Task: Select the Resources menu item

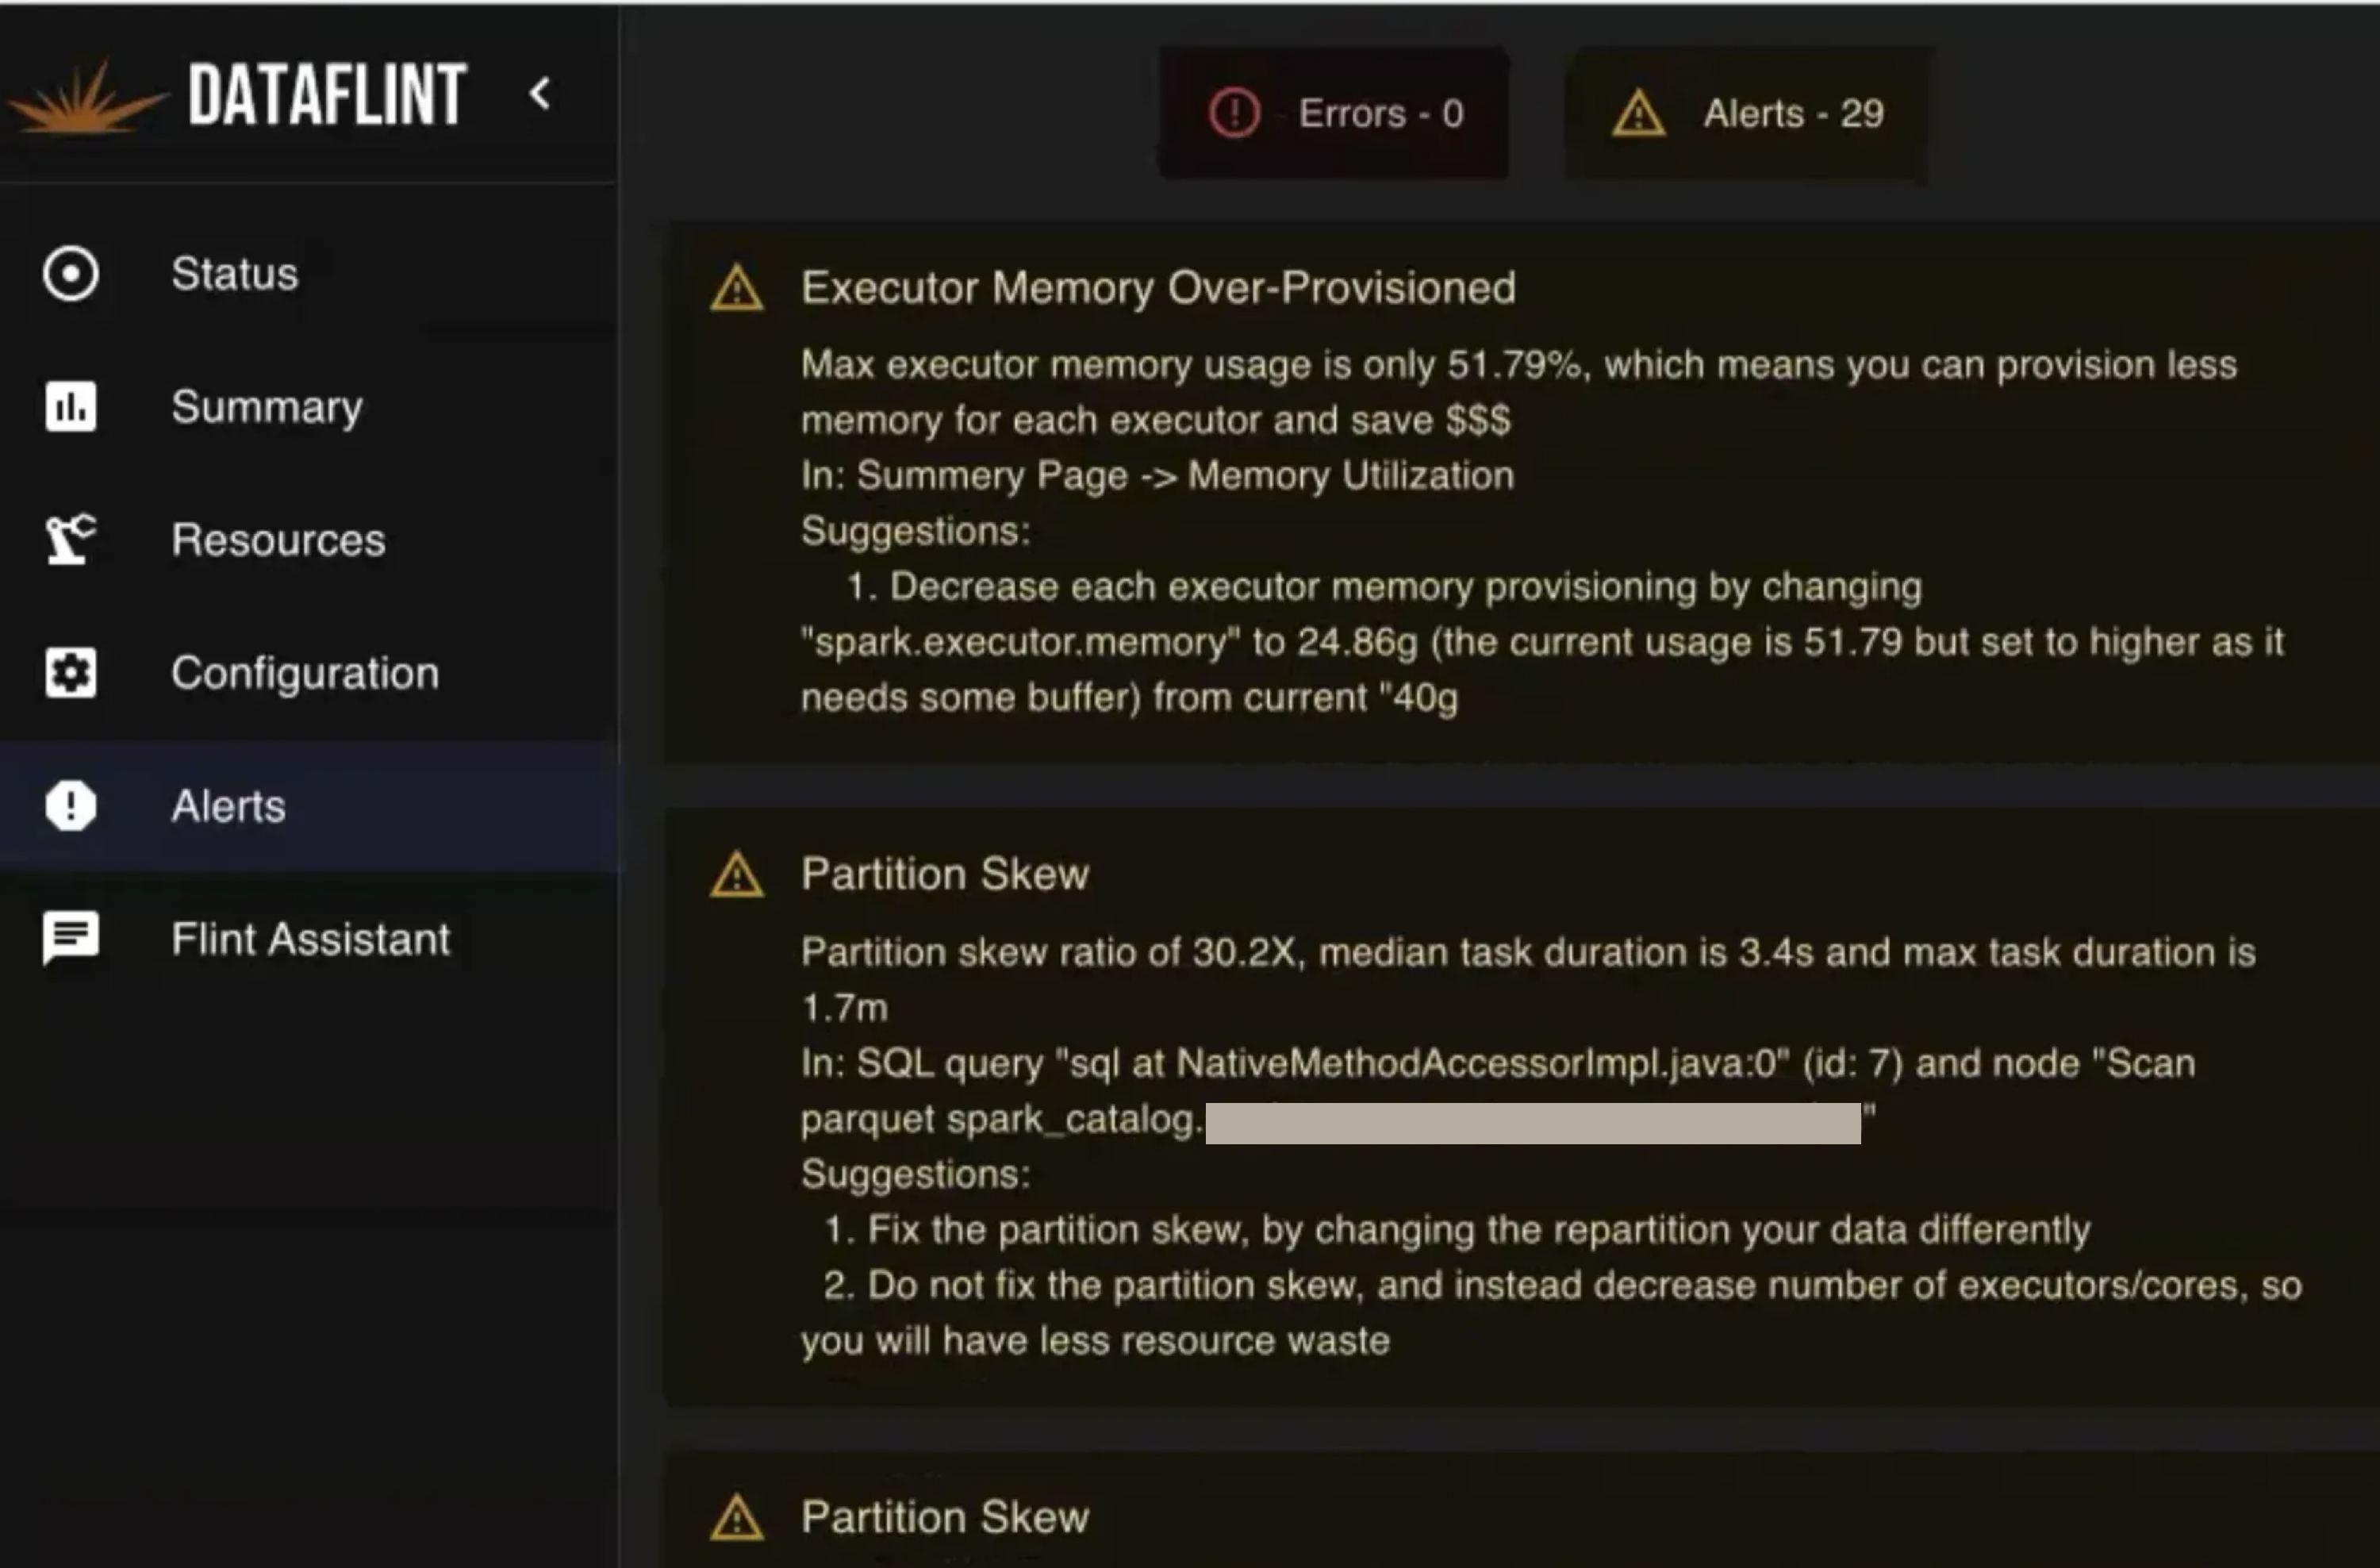Action: [x=308, y=539]
